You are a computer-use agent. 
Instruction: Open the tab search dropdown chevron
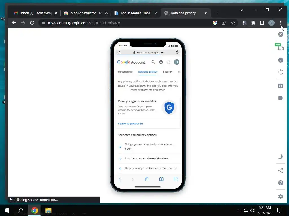tap(241, 10)
